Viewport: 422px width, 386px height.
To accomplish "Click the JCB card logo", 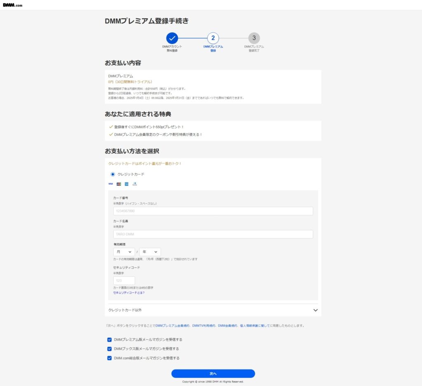I will point(119,184).
